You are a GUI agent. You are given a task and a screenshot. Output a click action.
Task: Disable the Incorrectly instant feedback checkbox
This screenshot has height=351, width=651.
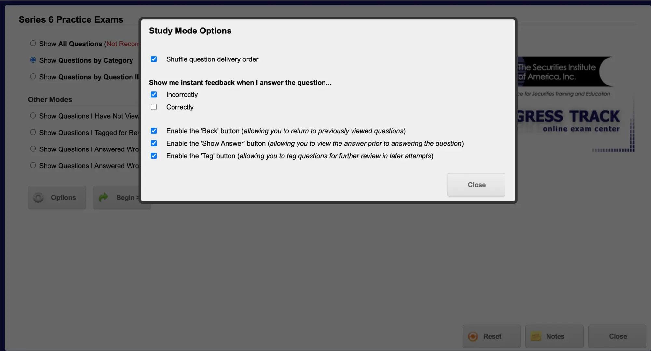pyautogui.click(x=153, y=95)
